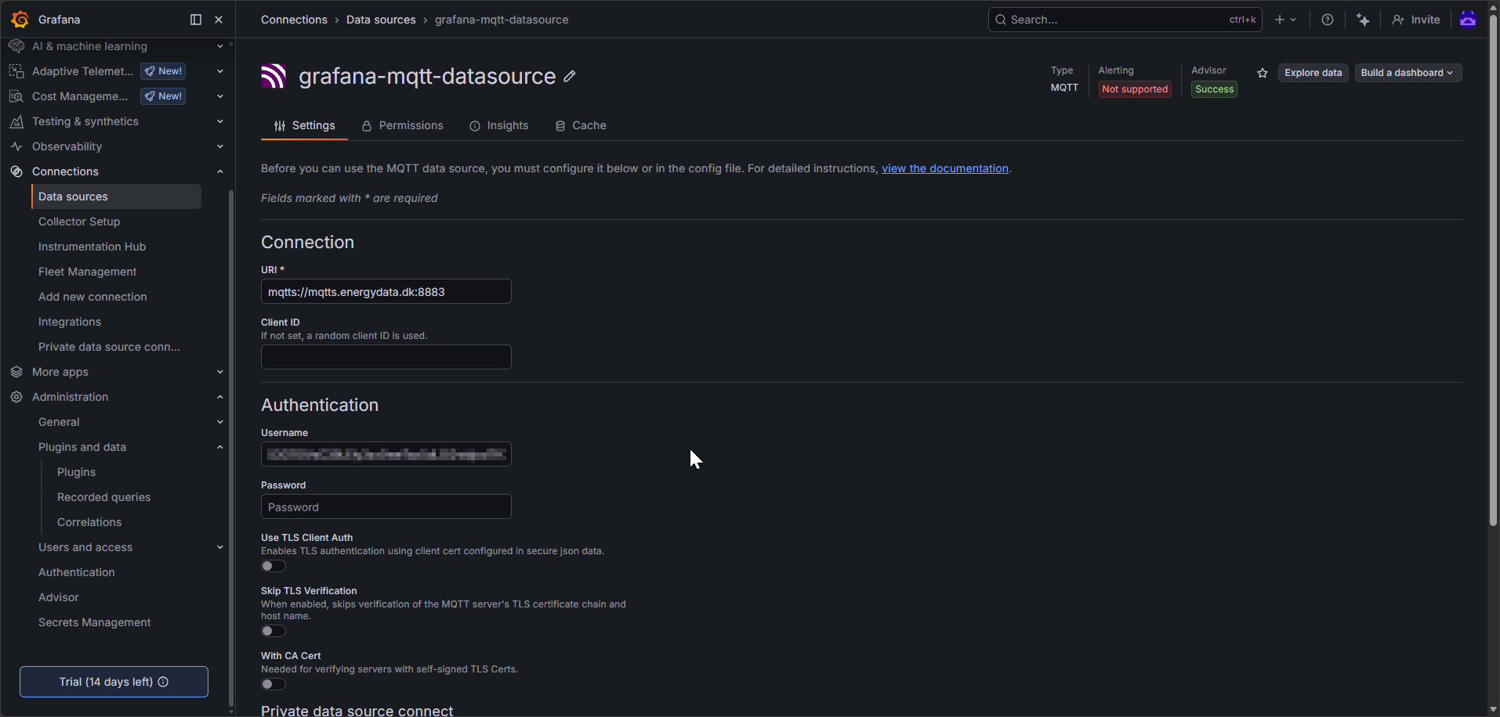Click Connections breadcrumb link

[294, 20]
